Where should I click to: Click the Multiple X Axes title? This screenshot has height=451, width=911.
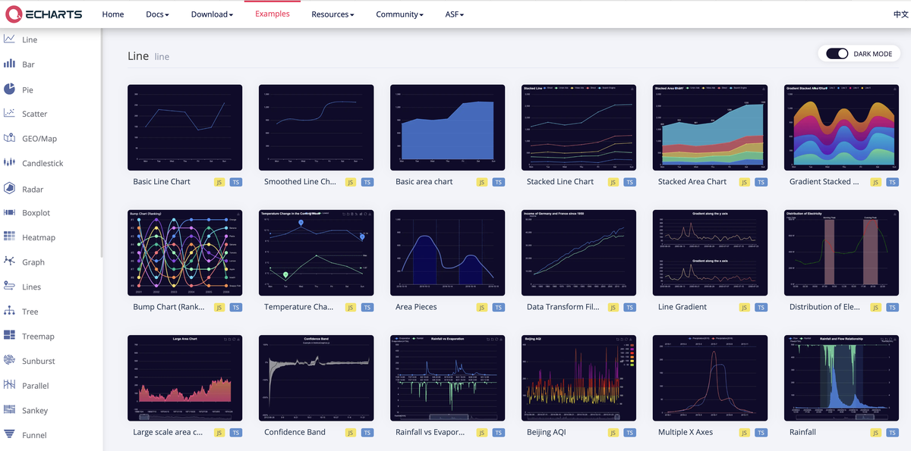coord(686,432)
